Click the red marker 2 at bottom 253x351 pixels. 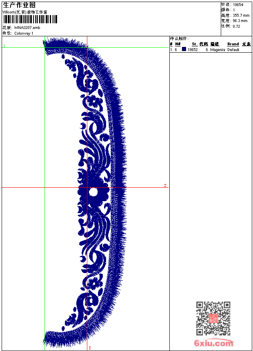[90, 348]
